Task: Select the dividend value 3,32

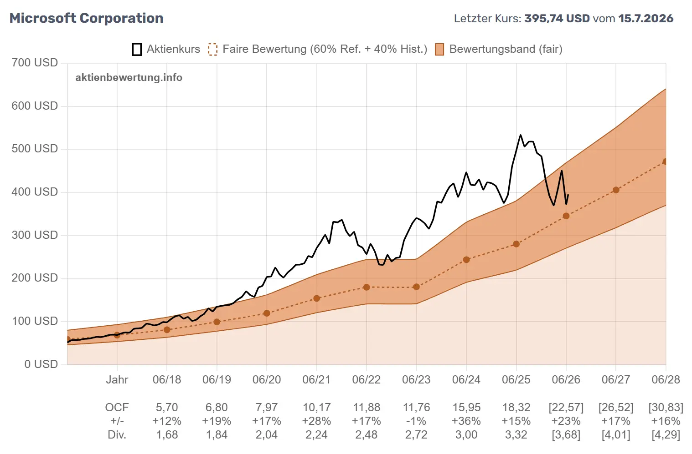Action: (x=516, y=435)
